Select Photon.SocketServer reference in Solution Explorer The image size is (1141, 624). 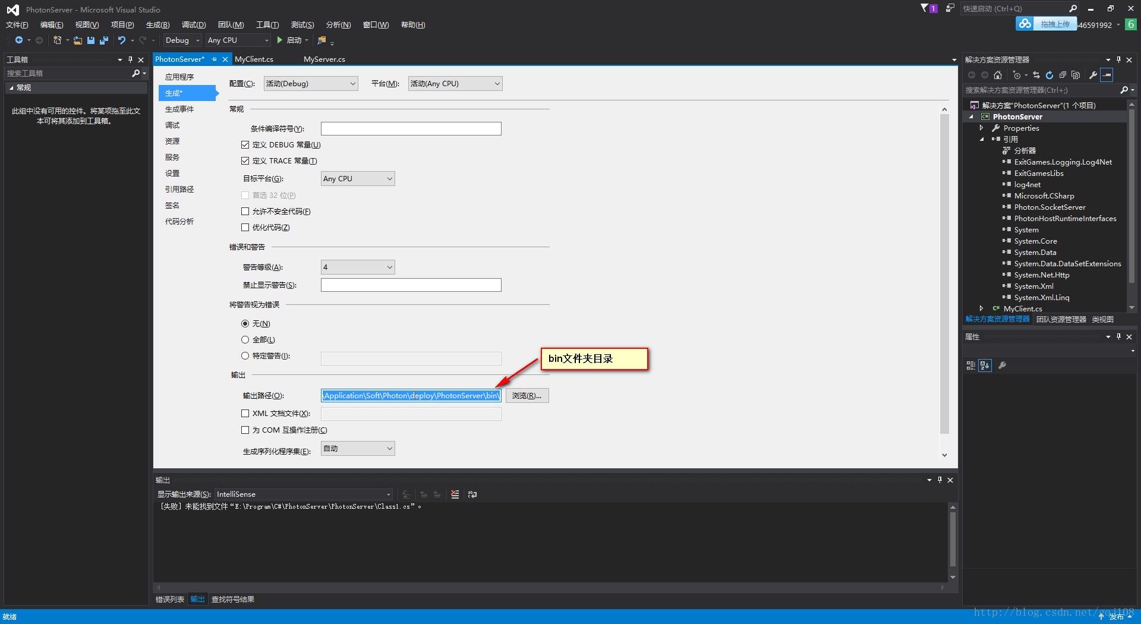(1049, 207)
